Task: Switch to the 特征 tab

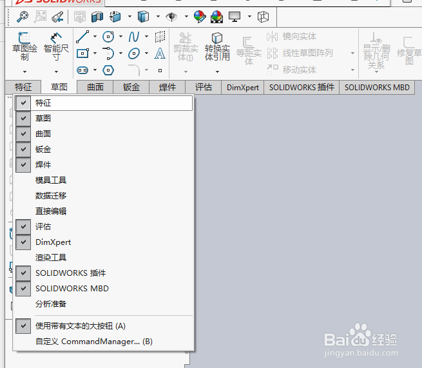Action: 23,87
